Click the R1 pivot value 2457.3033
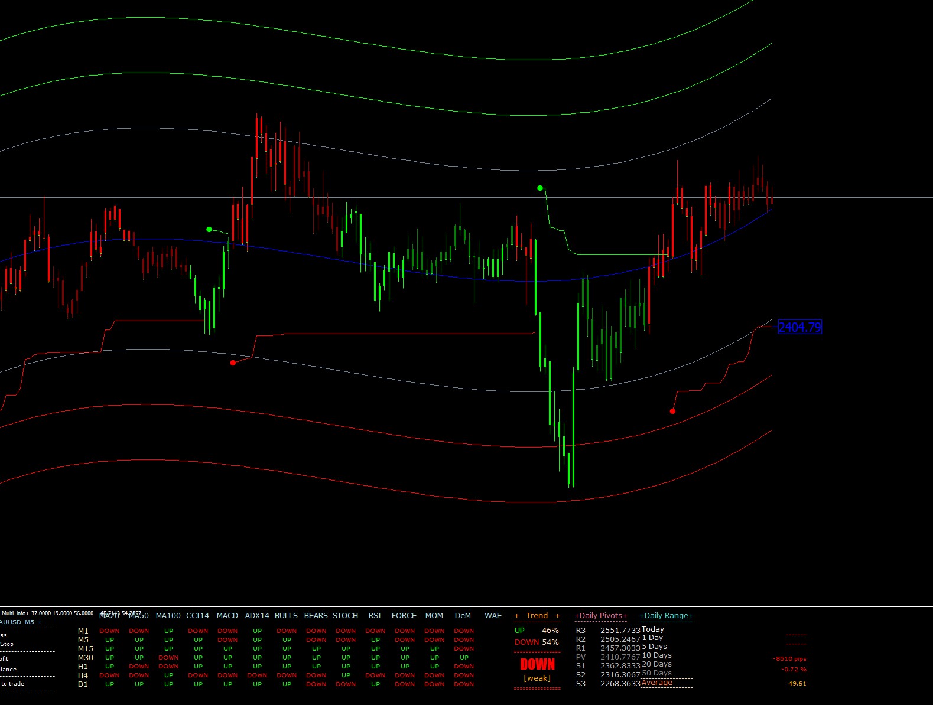This screenshot has height=705, width=933. (620, 648)
